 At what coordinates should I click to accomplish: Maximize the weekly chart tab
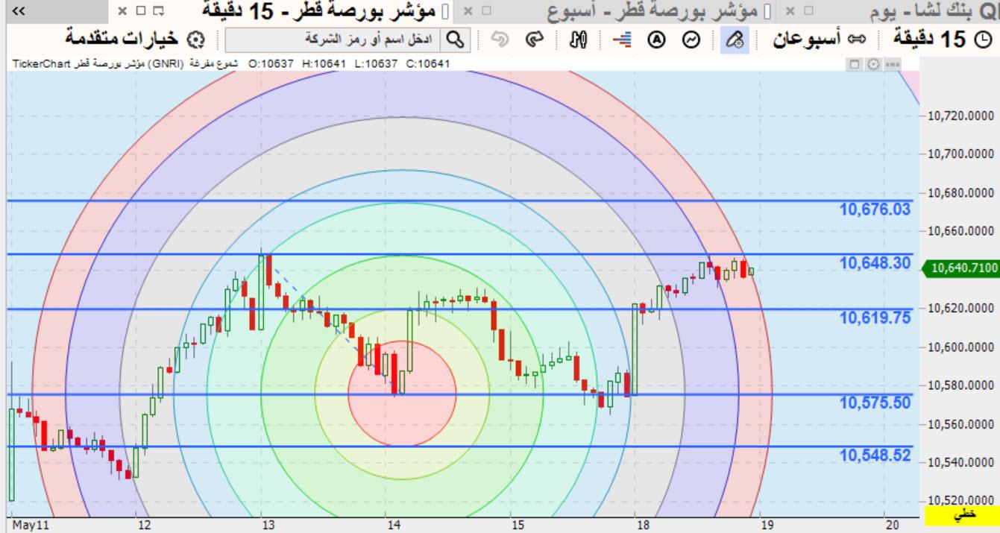click(487, 11)
